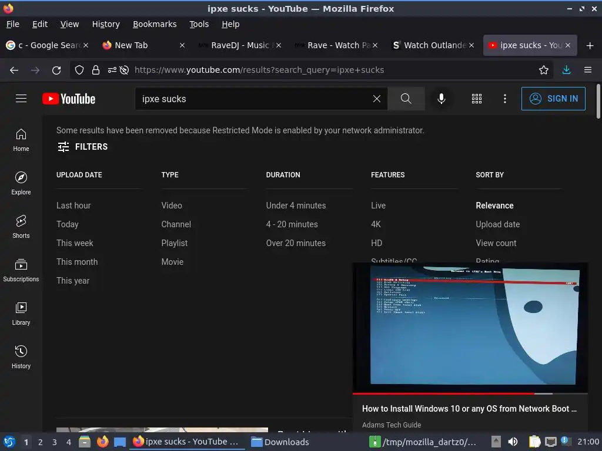Filter type to Playlist
This screenshot has height=451, width=602.
175,243
